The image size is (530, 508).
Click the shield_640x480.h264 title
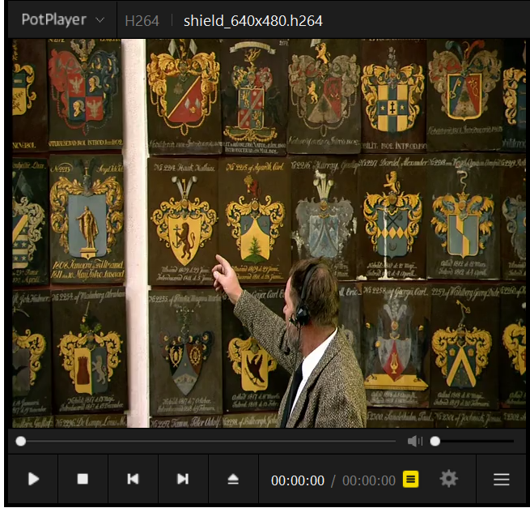click(x=252, y=21)
